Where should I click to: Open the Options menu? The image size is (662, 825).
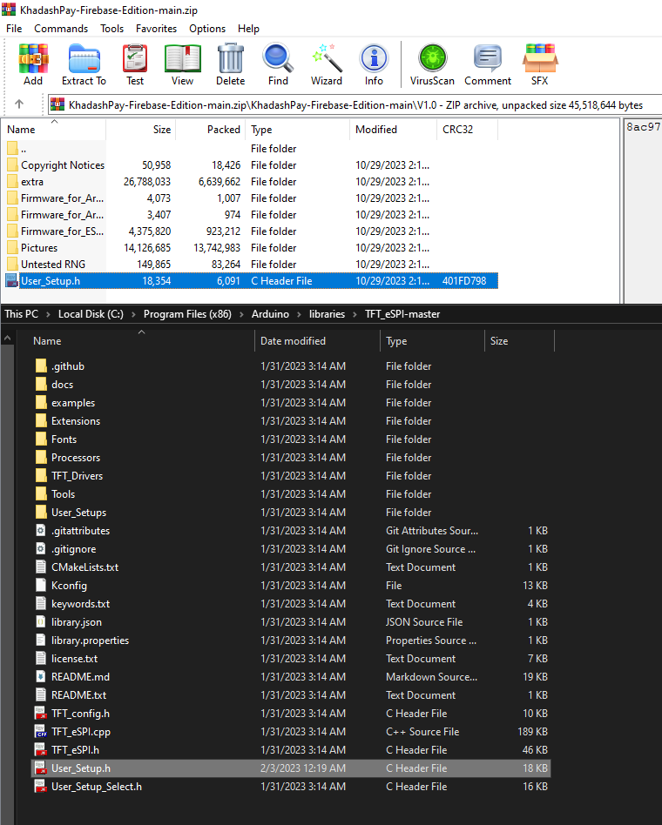[207, 29]
